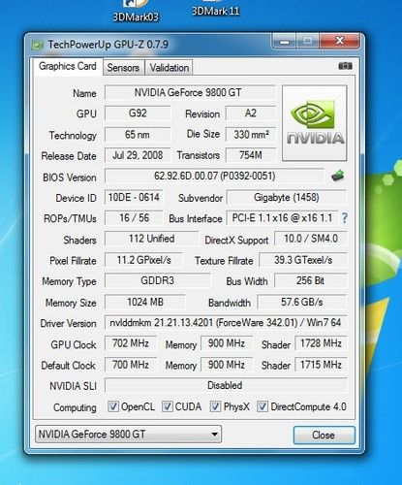Image resolution: width=402 pixels, height=485 pixels.
Task: Minimize the GPU-Z window
Action: tap(284, 41)
